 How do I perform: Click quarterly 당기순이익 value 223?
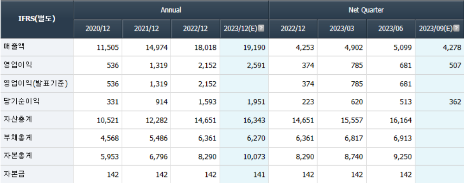point(309,102)
